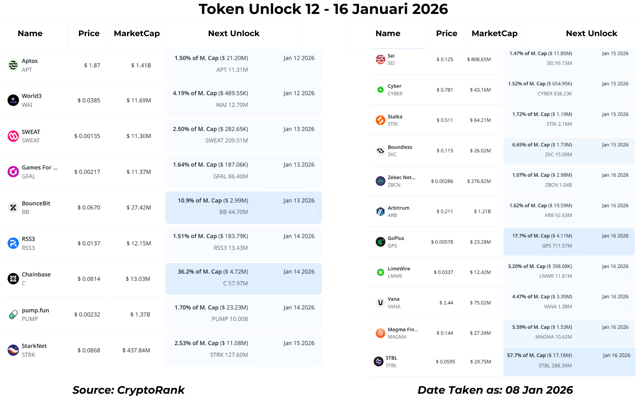Viewport: 642px width, 408px height.
Task: Click the World3 WAI token icon
Action: [13, 100]
